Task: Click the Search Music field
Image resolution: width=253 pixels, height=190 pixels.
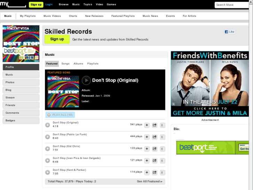Action: click(x=232, y=5)
